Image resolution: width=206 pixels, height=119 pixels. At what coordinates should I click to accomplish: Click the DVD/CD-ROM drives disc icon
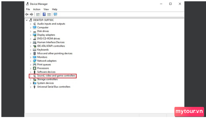pyautogui.click(x=34, y=38)
